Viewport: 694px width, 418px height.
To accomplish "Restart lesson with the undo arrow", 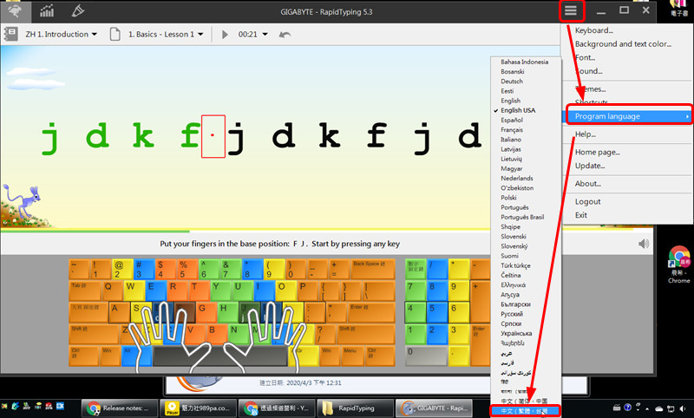I will tap(285, 35).
